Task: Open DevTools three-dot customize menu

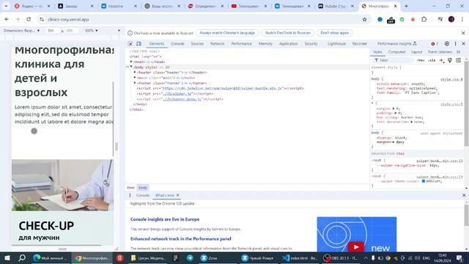Action: tap(455, 44)
